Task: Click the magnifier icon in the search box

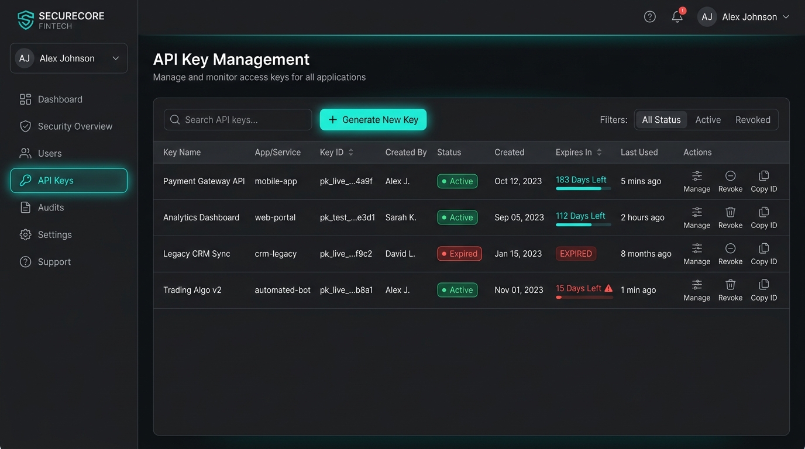Action: [175, 120]
